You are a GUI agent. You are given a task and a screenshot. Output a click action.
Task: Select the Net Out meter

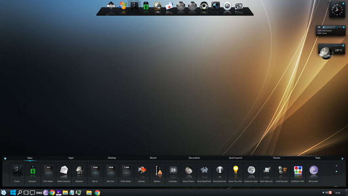point(110,174)
